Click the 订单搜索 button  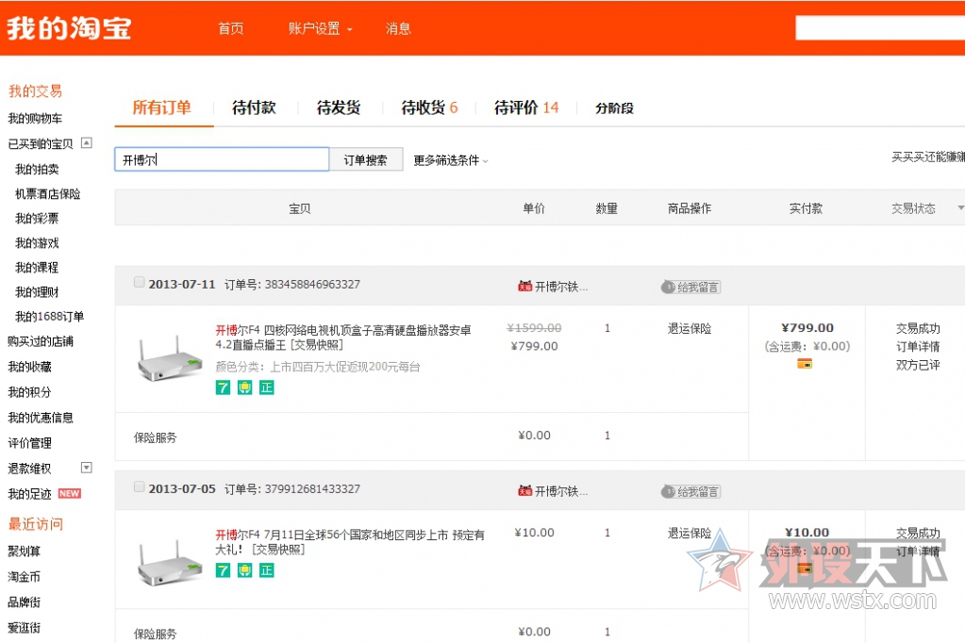coord(366,160)
